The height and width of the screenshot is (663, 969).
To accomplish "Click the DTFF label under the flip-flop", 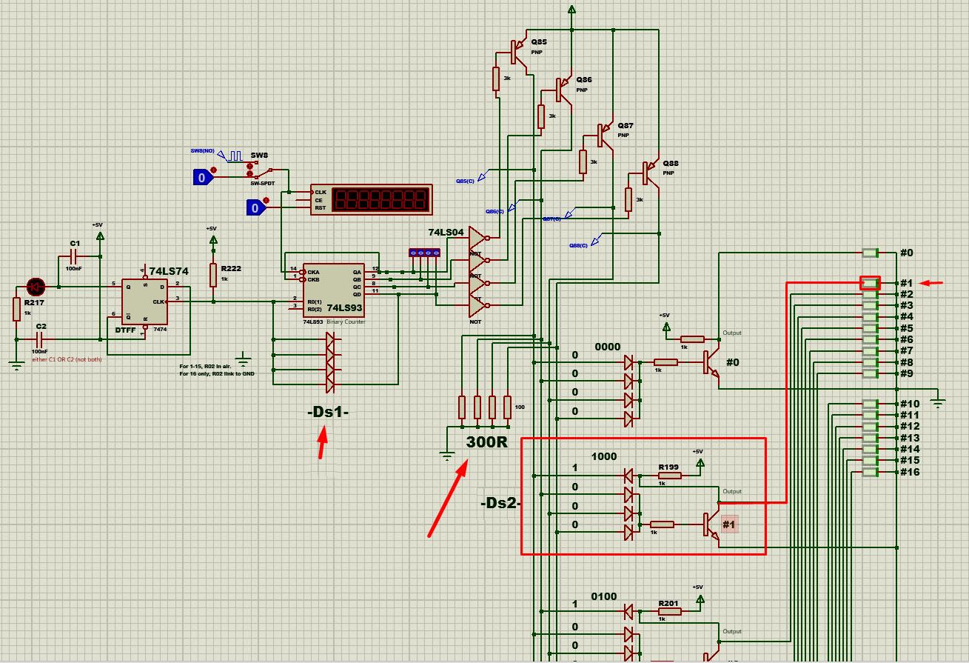I will click(x=126, y=330).
